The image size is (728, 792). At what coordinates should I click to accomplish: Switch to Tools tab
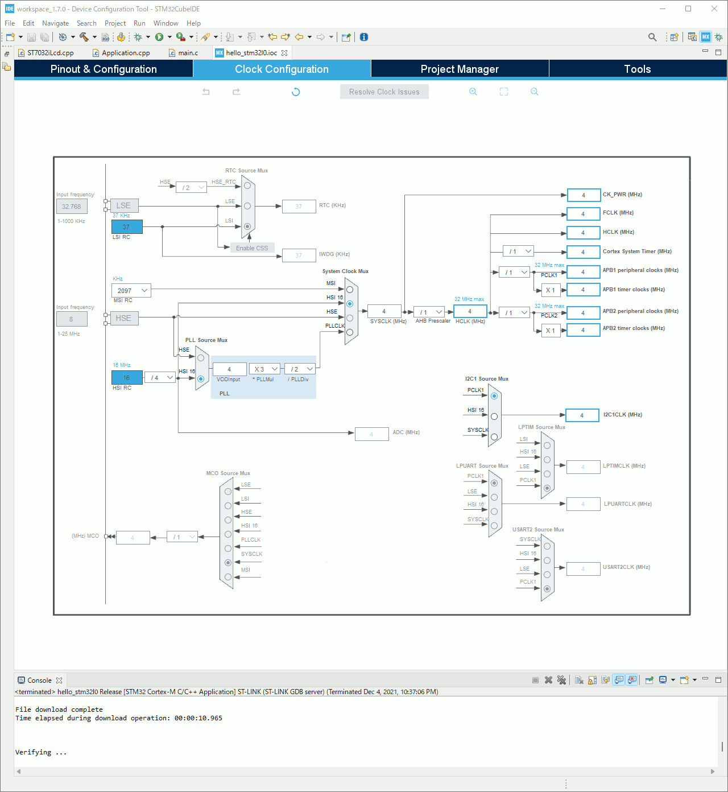pyautogui.click(x=638, y=69)
